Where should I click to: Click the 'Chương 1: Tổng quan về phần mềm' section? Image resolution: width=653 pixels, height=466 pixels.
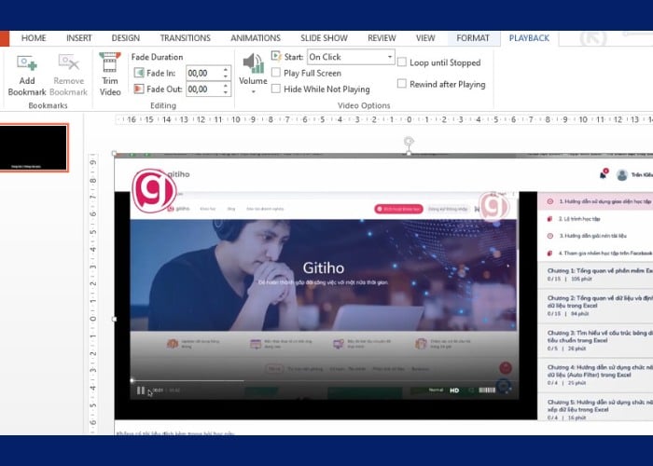pos(595,275)
